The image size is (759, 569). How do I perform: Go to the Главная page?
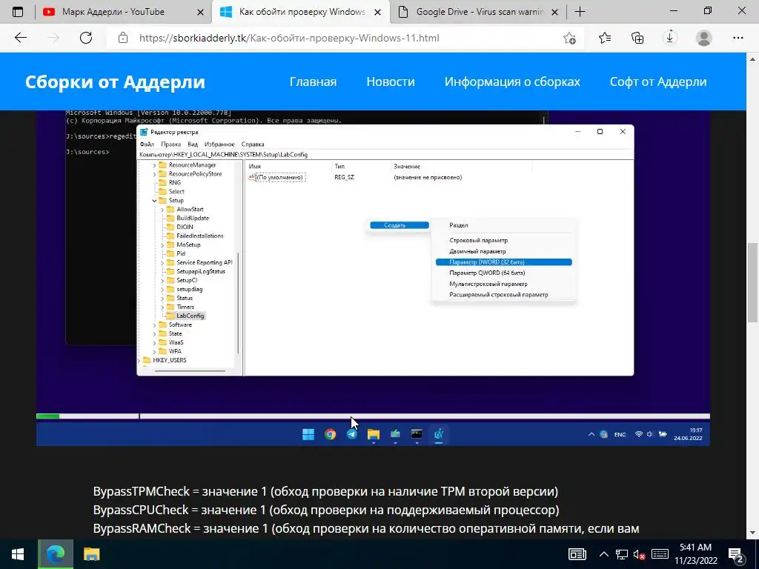(313, 81)
